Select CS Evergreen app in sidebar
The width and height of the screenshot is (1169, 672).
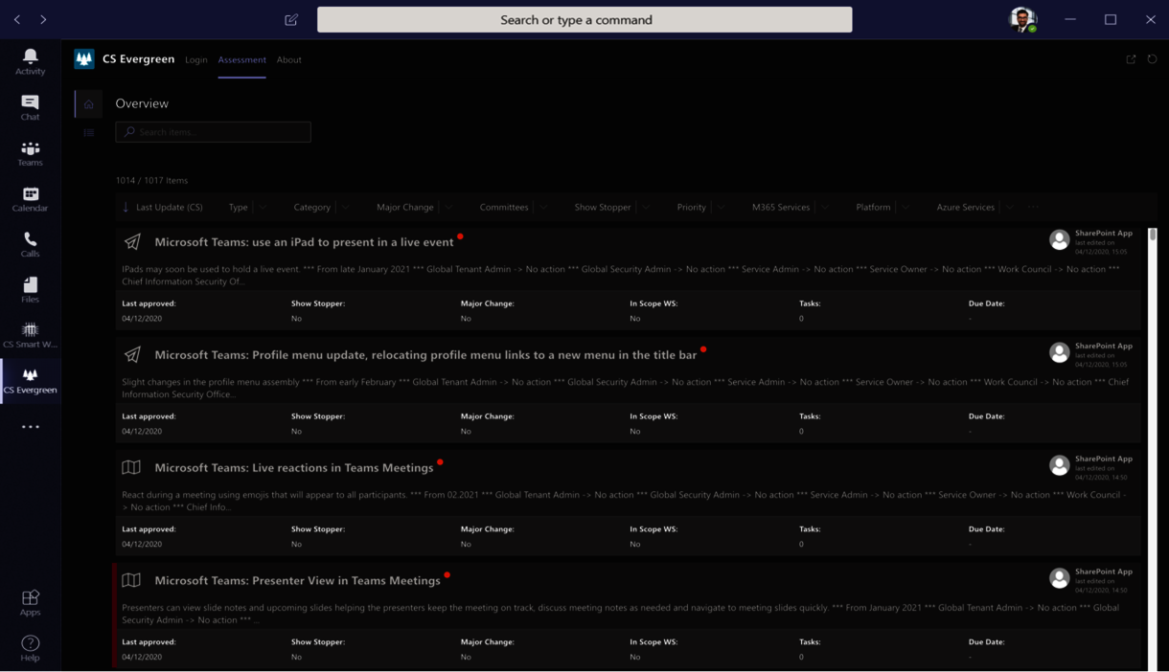(30, 381)
